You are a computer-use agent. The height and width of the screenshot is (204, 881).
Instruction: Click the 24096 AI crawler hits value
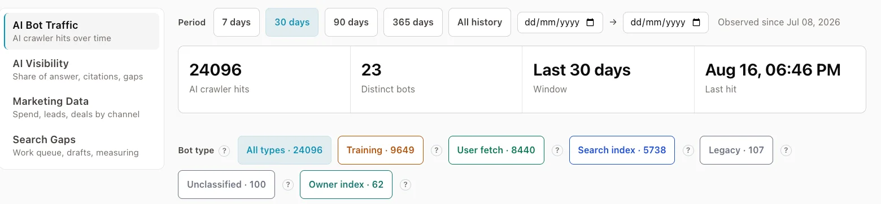216,70
